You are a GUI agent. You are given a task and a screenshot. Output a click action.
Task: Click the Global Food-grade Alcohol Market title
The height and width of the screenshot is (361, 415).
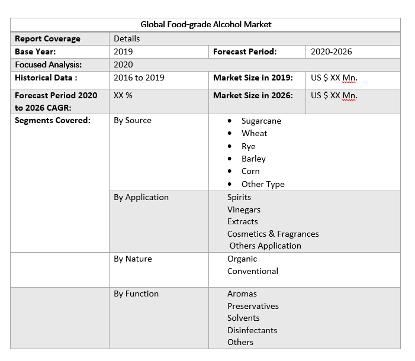coord(205,24)
